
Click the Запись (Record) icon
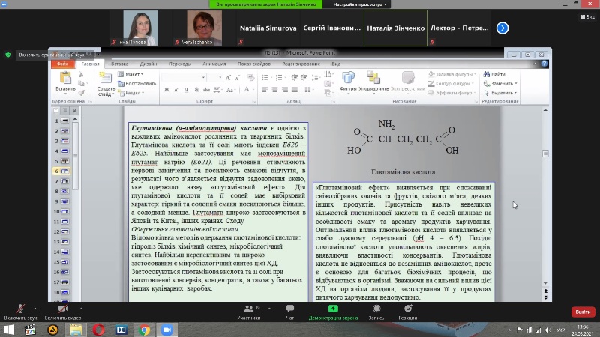coord(376,309)
